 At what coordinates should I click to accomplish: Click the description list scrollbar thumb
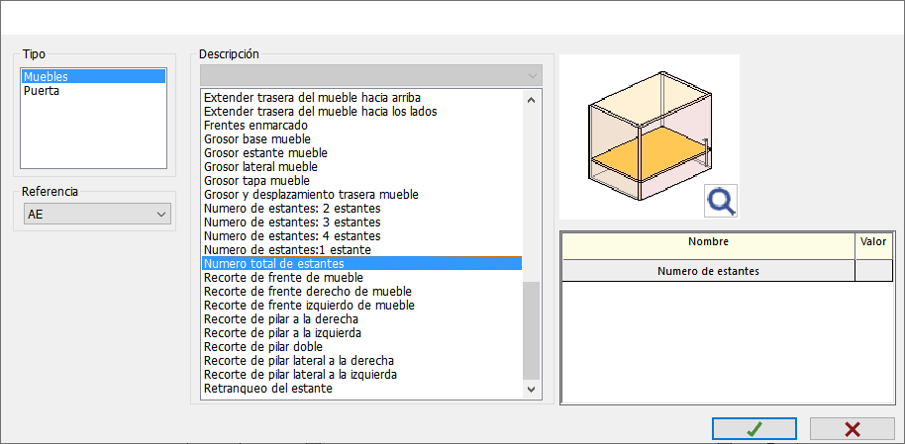coord(531,330)
